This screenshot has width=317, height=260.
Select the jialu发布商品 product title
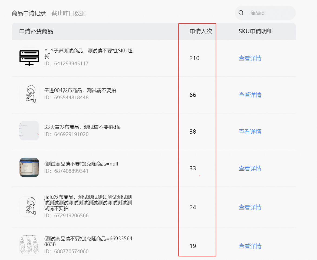pyautogui.click(x=88, y=203)
